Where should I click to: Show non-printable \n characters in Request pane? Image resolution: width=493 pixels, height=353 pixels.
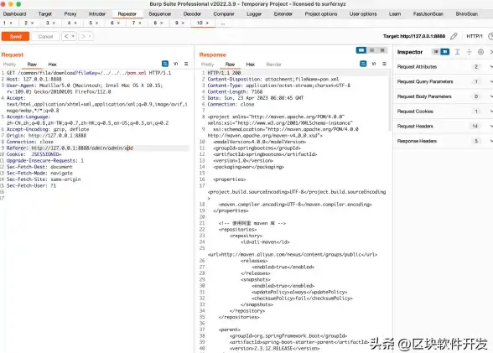click(176, 64)
